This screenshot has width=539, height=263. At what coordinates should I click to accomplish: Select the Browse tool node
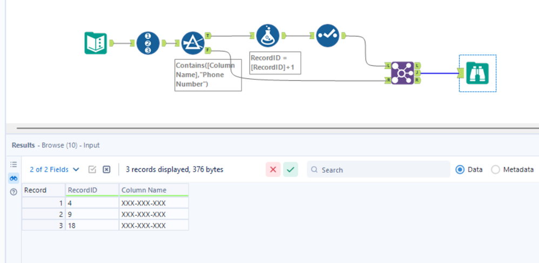pos(477,73)
